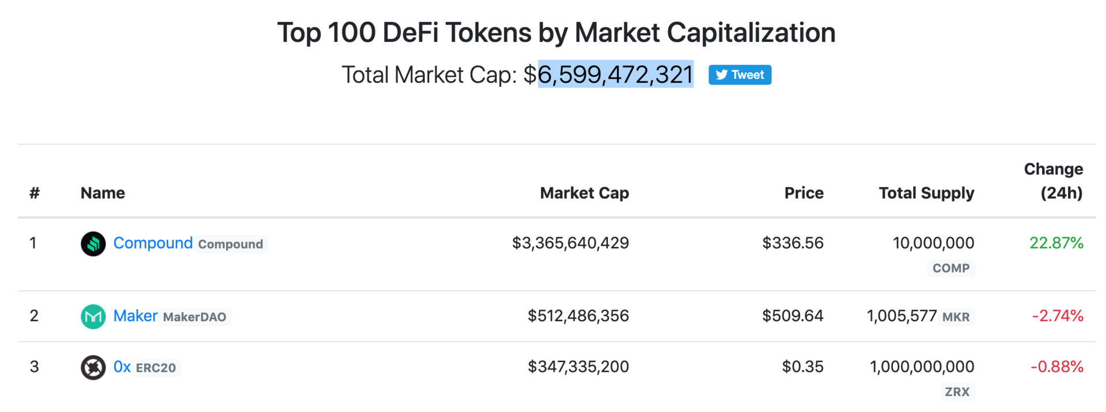Click the Price column header

click(804, 193)
